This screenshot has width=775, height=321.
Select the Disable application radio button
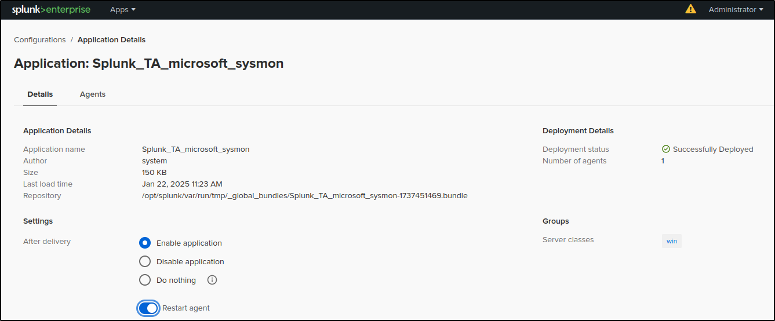coord(145,261)
